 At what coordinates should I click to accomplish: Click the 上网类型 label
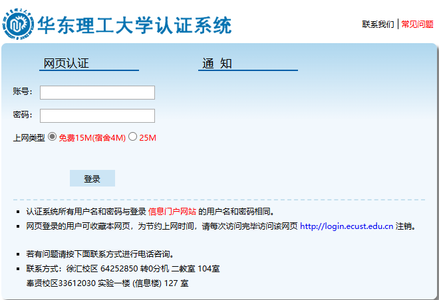(29, 137)
